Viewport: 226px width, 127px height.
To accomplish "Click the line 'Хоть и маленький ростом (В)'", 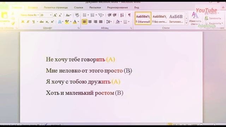I will (x=85, y=93).
